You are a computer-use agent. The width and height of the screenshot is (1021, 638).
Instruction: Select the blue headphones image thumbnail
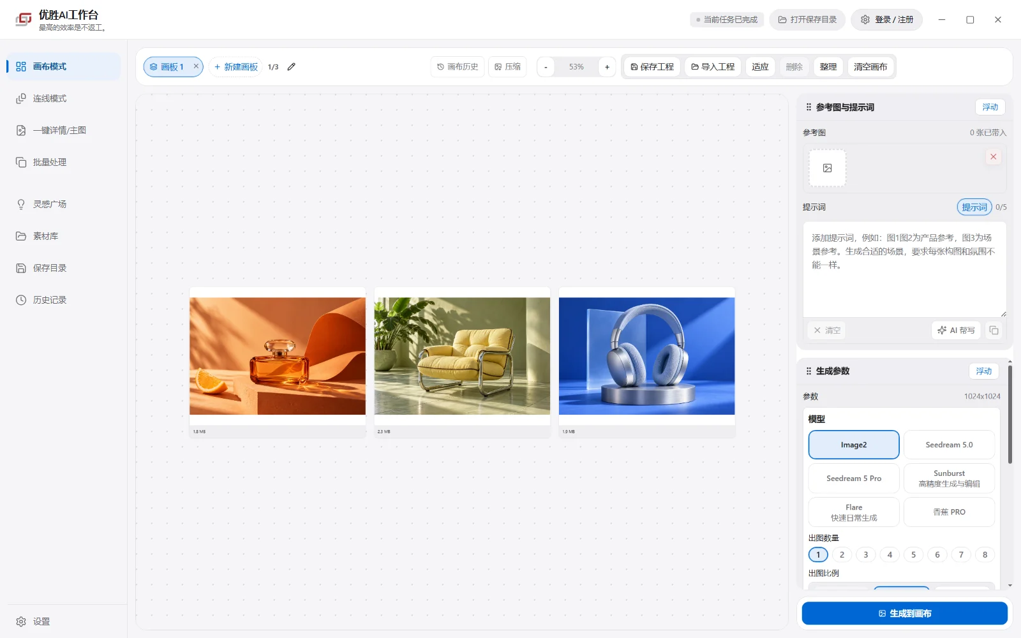(x=647, y=356)
